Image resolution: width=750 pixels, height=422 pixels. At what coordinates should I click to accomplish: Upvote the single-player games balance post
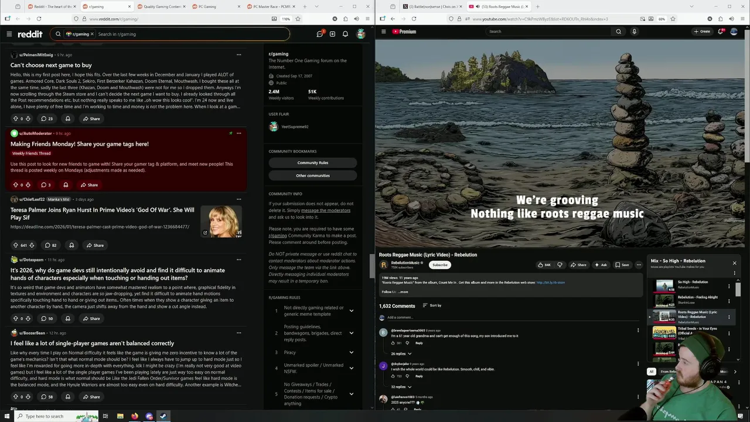(16, 397)
